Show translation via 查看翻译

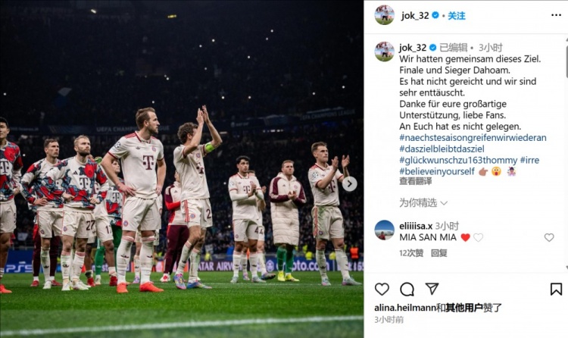point(415,181)
